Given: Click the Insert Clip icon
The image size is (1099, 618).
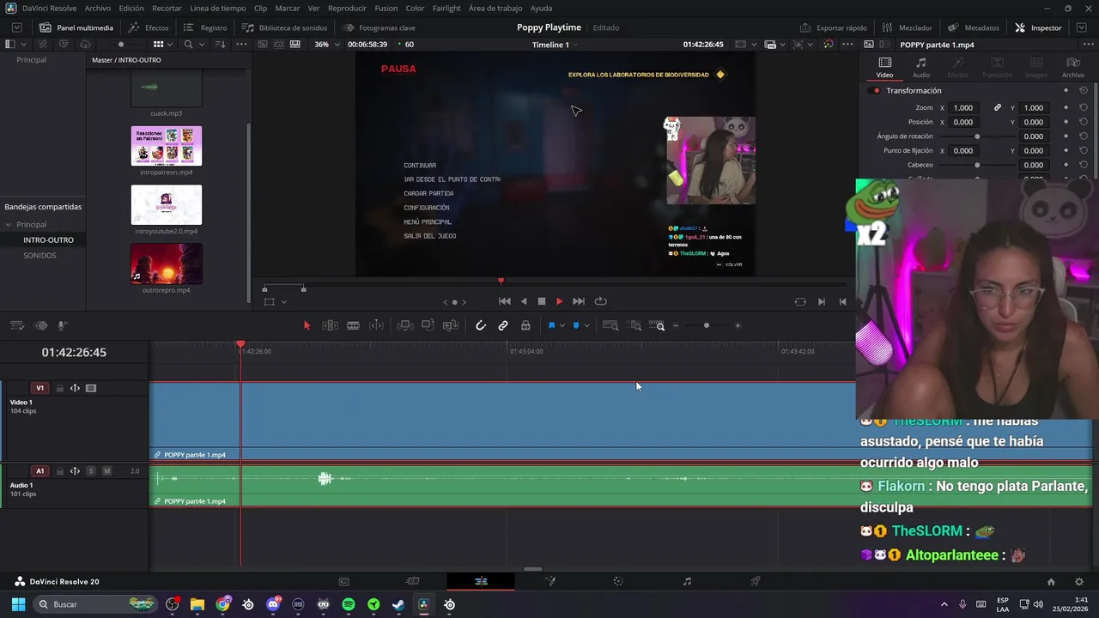Looking at the screenshot, I should (x=405, y=325).
